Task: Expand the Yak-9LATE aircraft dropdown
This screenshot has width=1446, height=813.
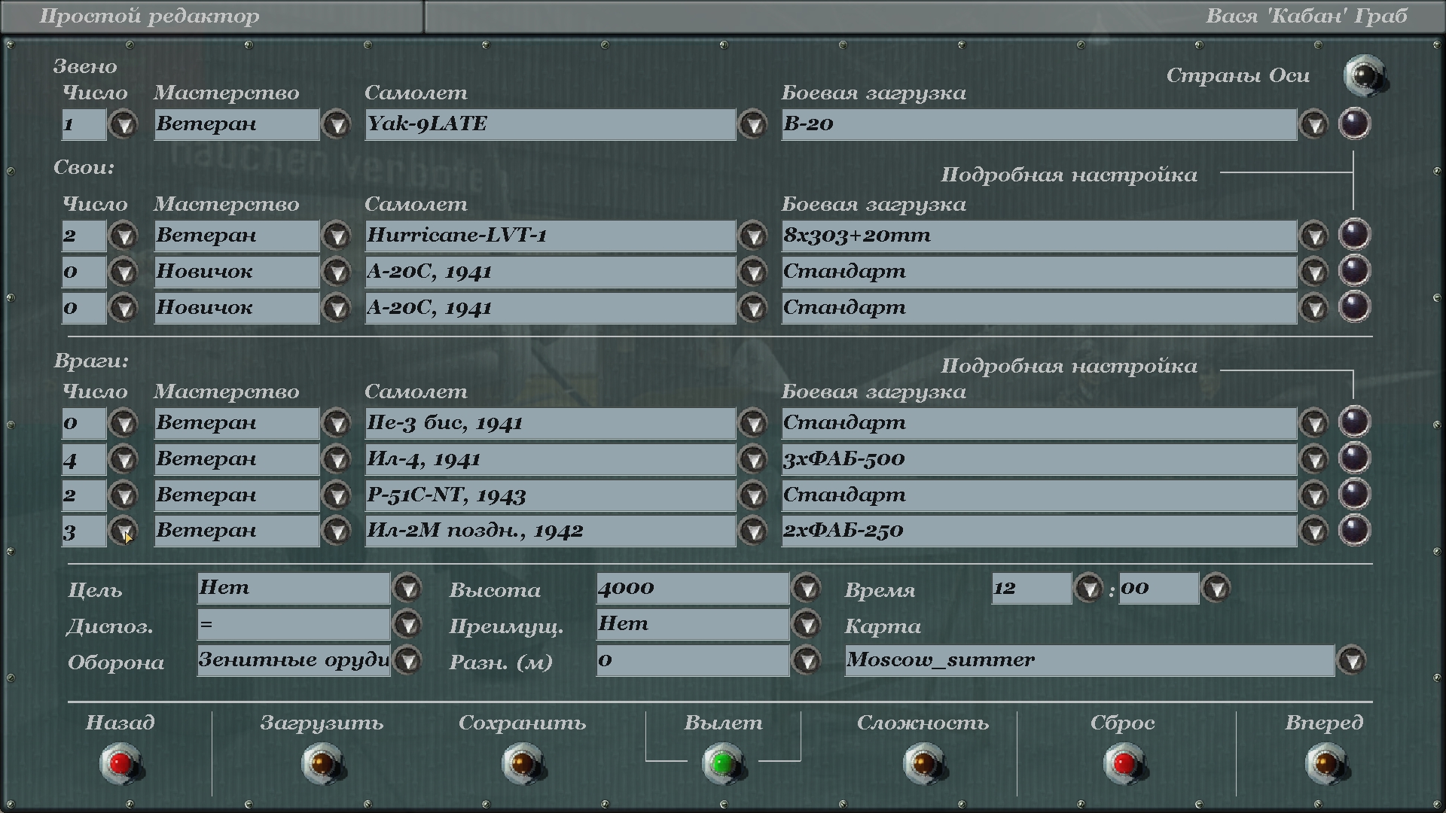Action: [x=752, y=124]
